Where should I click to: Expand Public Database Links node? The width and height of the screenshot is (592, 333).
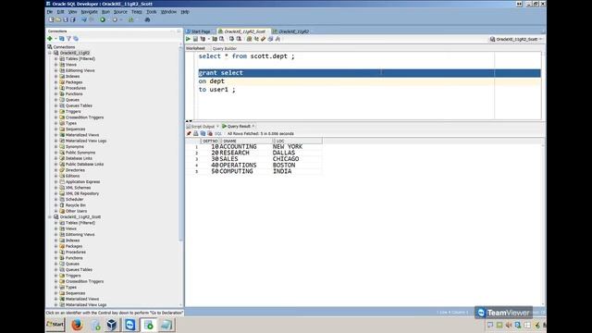tap(55, 165)
